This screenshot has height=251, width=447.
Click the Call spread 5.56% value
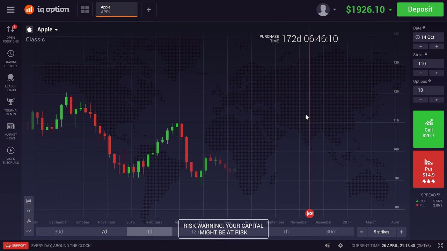point(437,201)
